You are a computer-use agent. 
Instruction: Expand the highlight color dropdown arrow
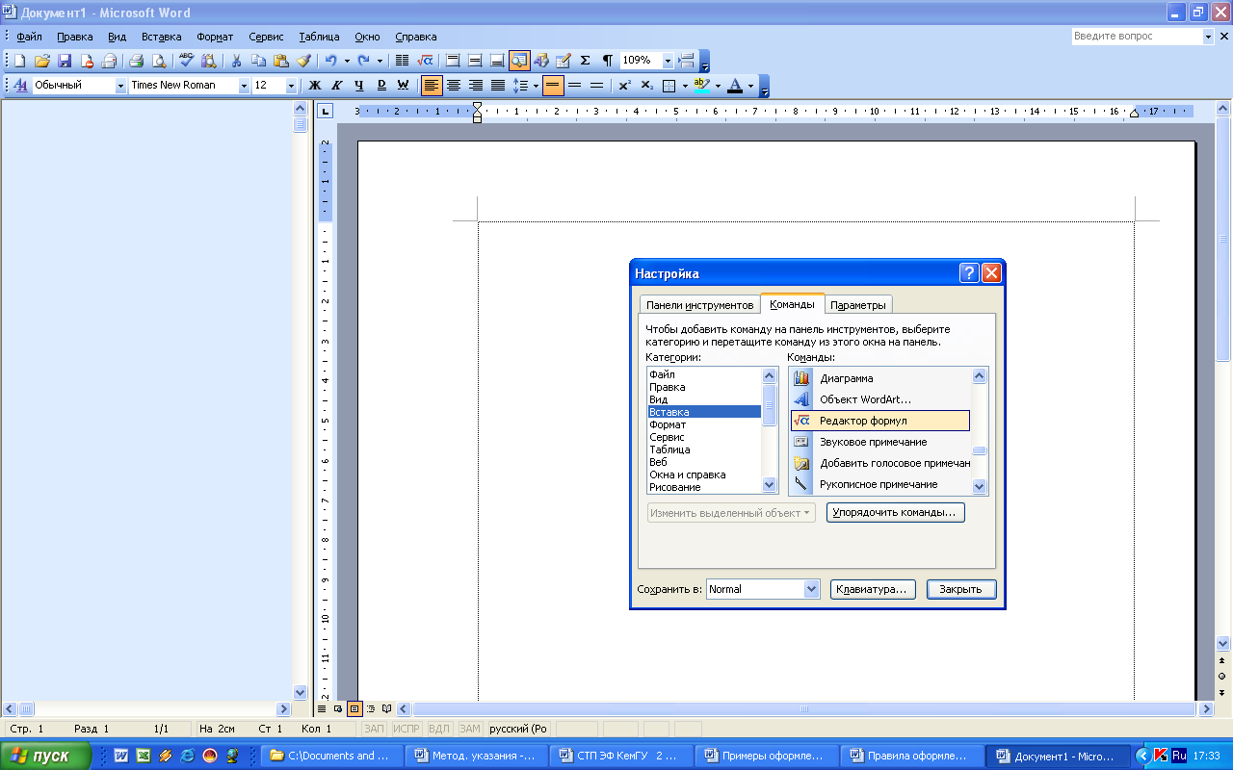[x=718, y=86]
